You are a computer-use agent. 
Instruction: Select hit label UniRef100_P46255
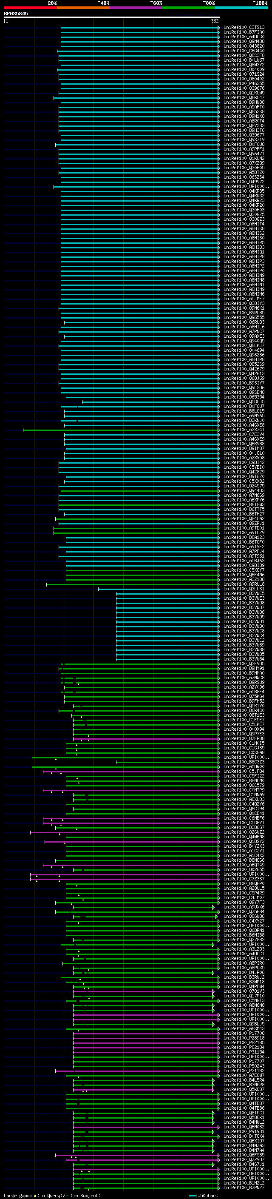[x=244, y=84]
